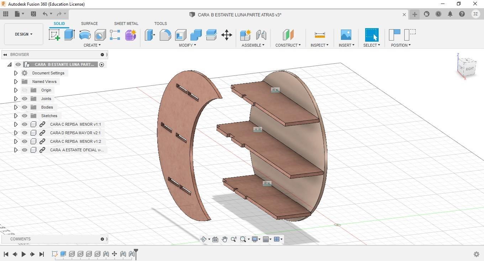Open the Notifications bell
The image size is (484, 261).
[450, 14]
